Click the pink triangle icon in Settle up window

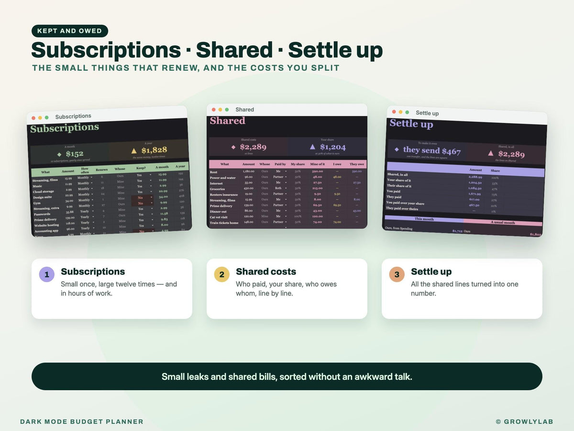pyautogui.click(x=490, y=153)
